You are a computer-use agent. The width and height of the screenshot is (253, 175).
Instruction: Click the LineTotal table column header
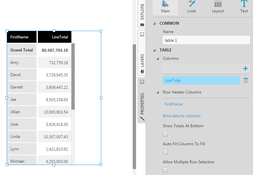tap(55, 37)
